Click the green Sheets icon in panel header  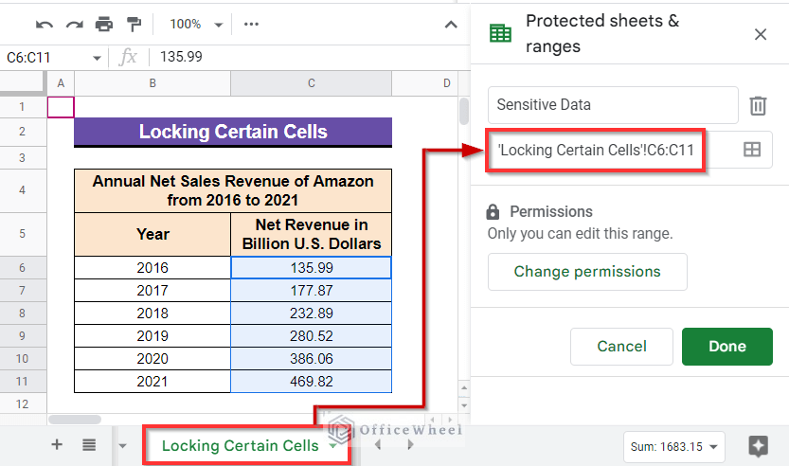coord(500,33)
